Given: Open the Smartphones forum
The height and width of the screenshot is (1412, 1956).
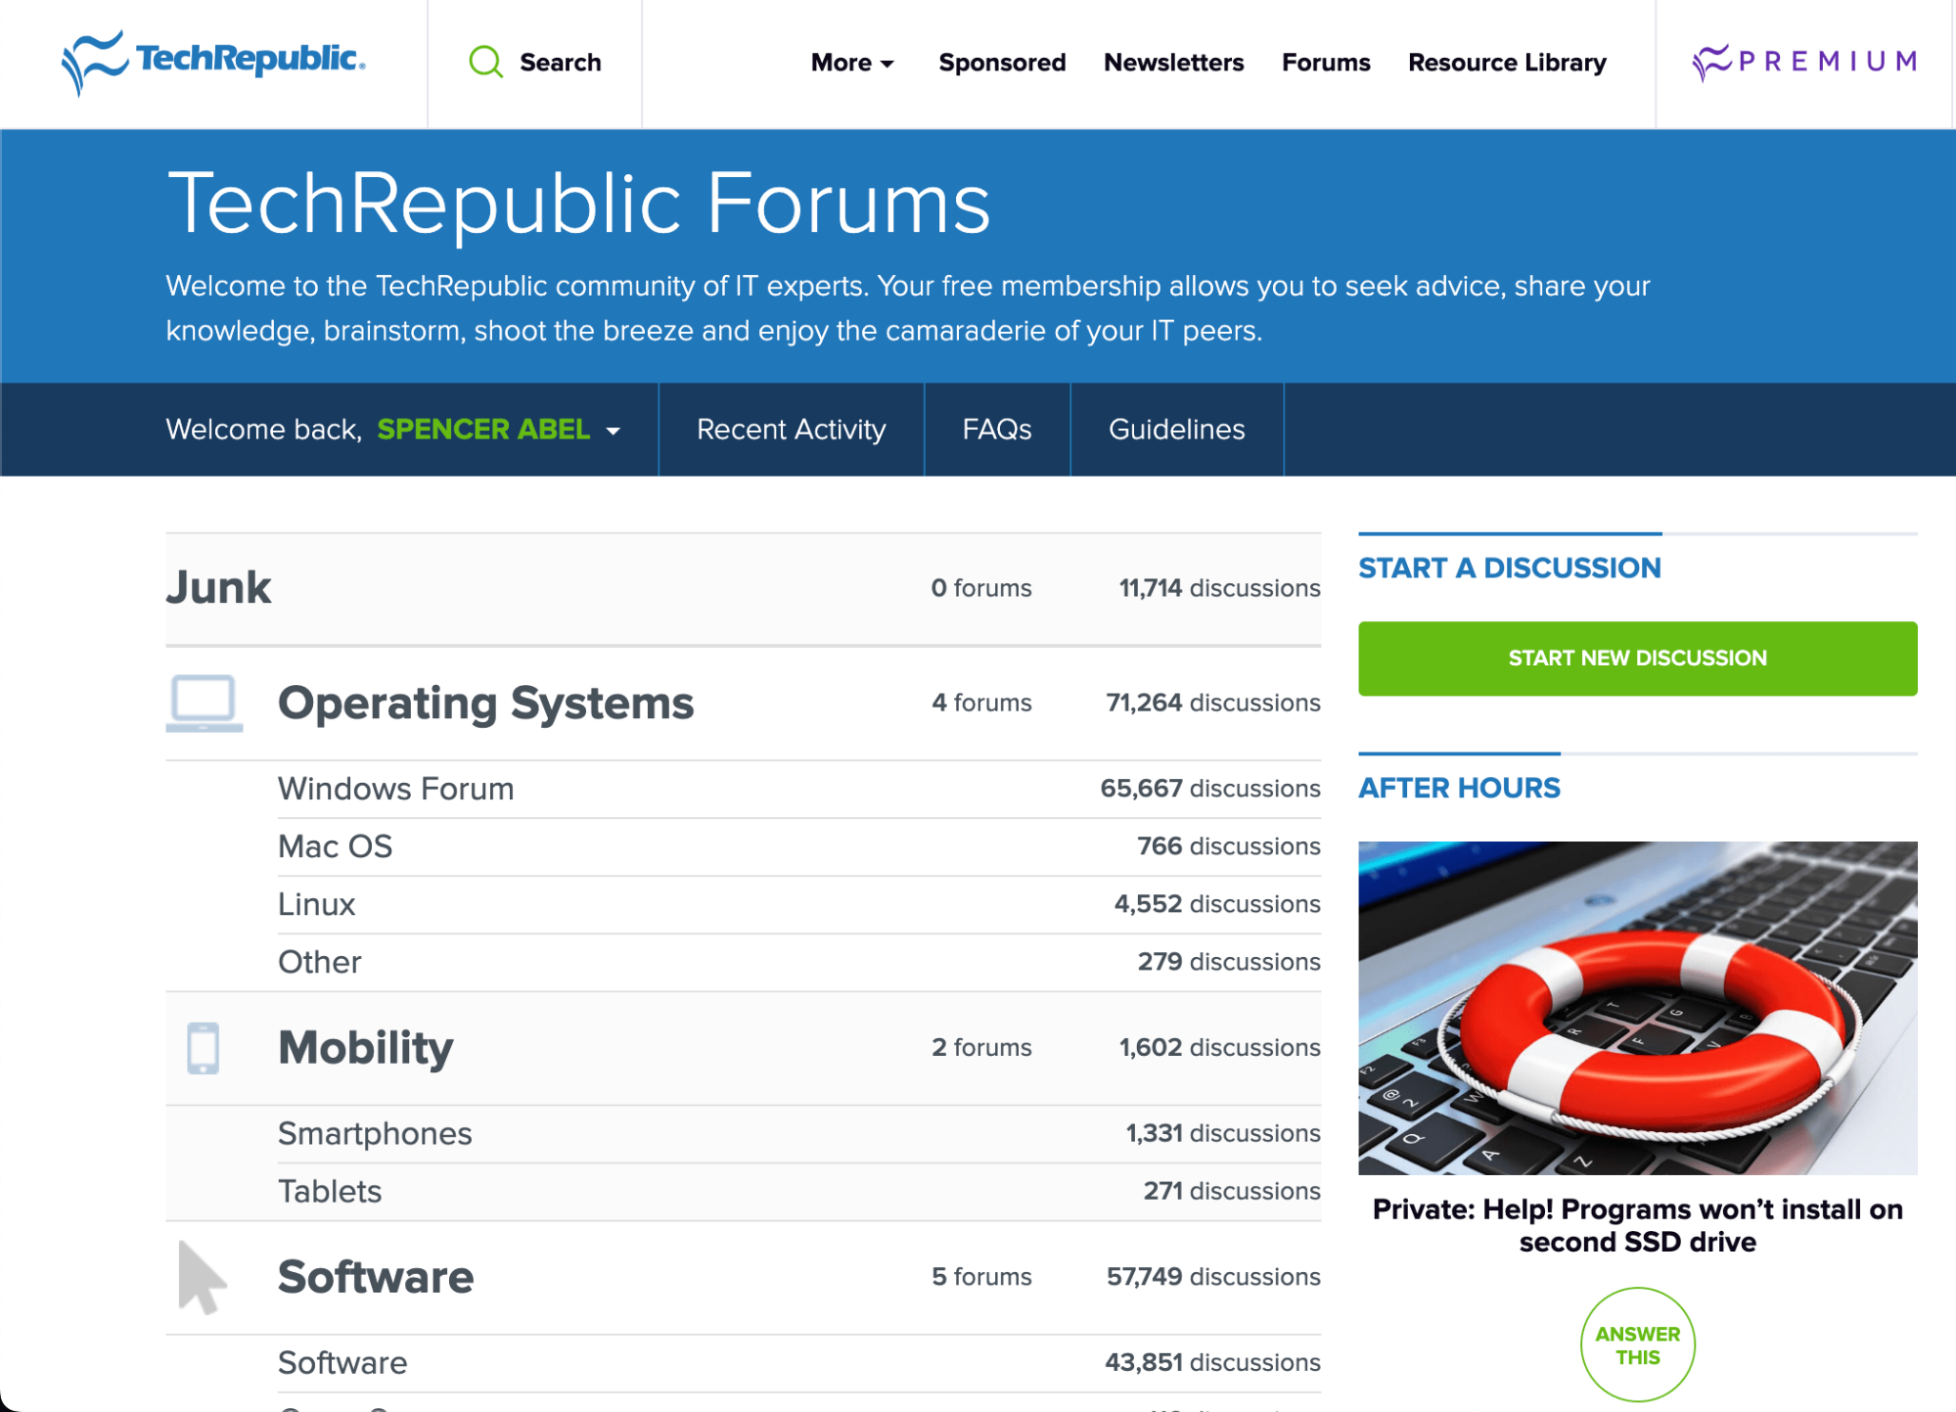Looking at the screenshot, I should [375, 1133].
